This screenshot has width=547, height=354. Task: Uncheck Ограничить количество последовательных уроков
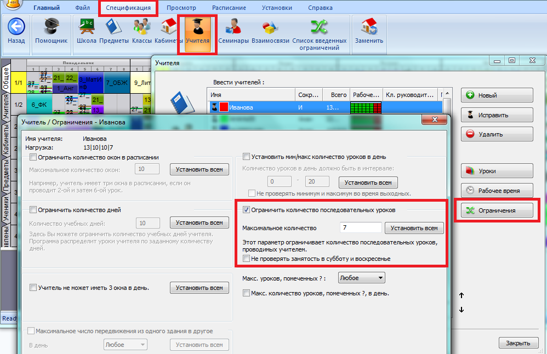(x=247, y=209)
